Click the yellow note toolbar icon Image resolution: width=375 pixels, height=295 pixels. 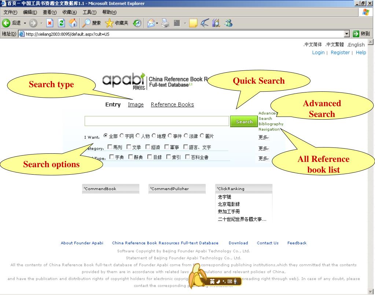193,23
